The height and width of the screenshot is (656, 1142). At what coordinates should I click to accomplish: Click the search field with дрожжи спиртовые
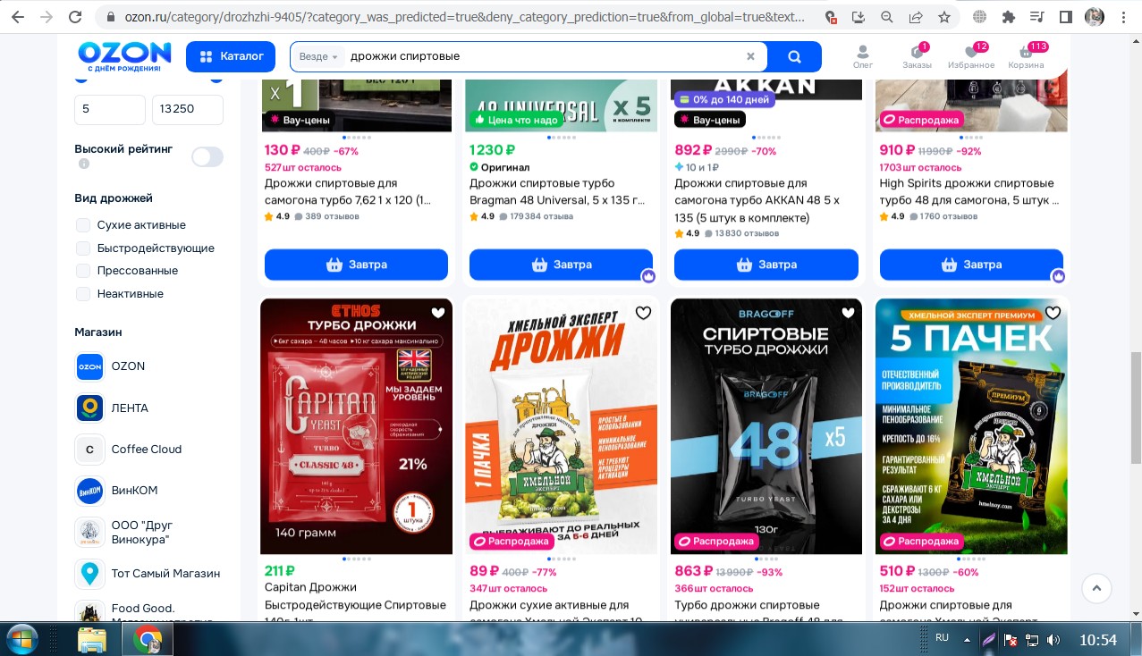[x=544, y=56]
